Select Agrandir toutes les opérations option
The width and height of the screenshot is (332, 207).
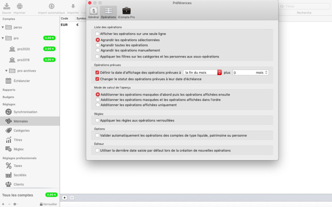(x=98, y=45)
